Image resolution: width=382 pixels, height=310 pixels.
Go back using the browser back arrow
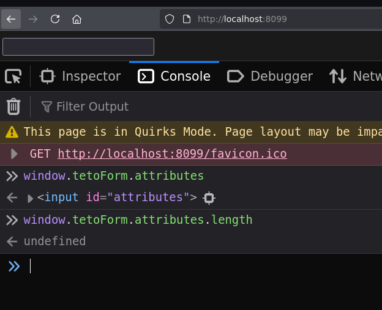point(11,19)
